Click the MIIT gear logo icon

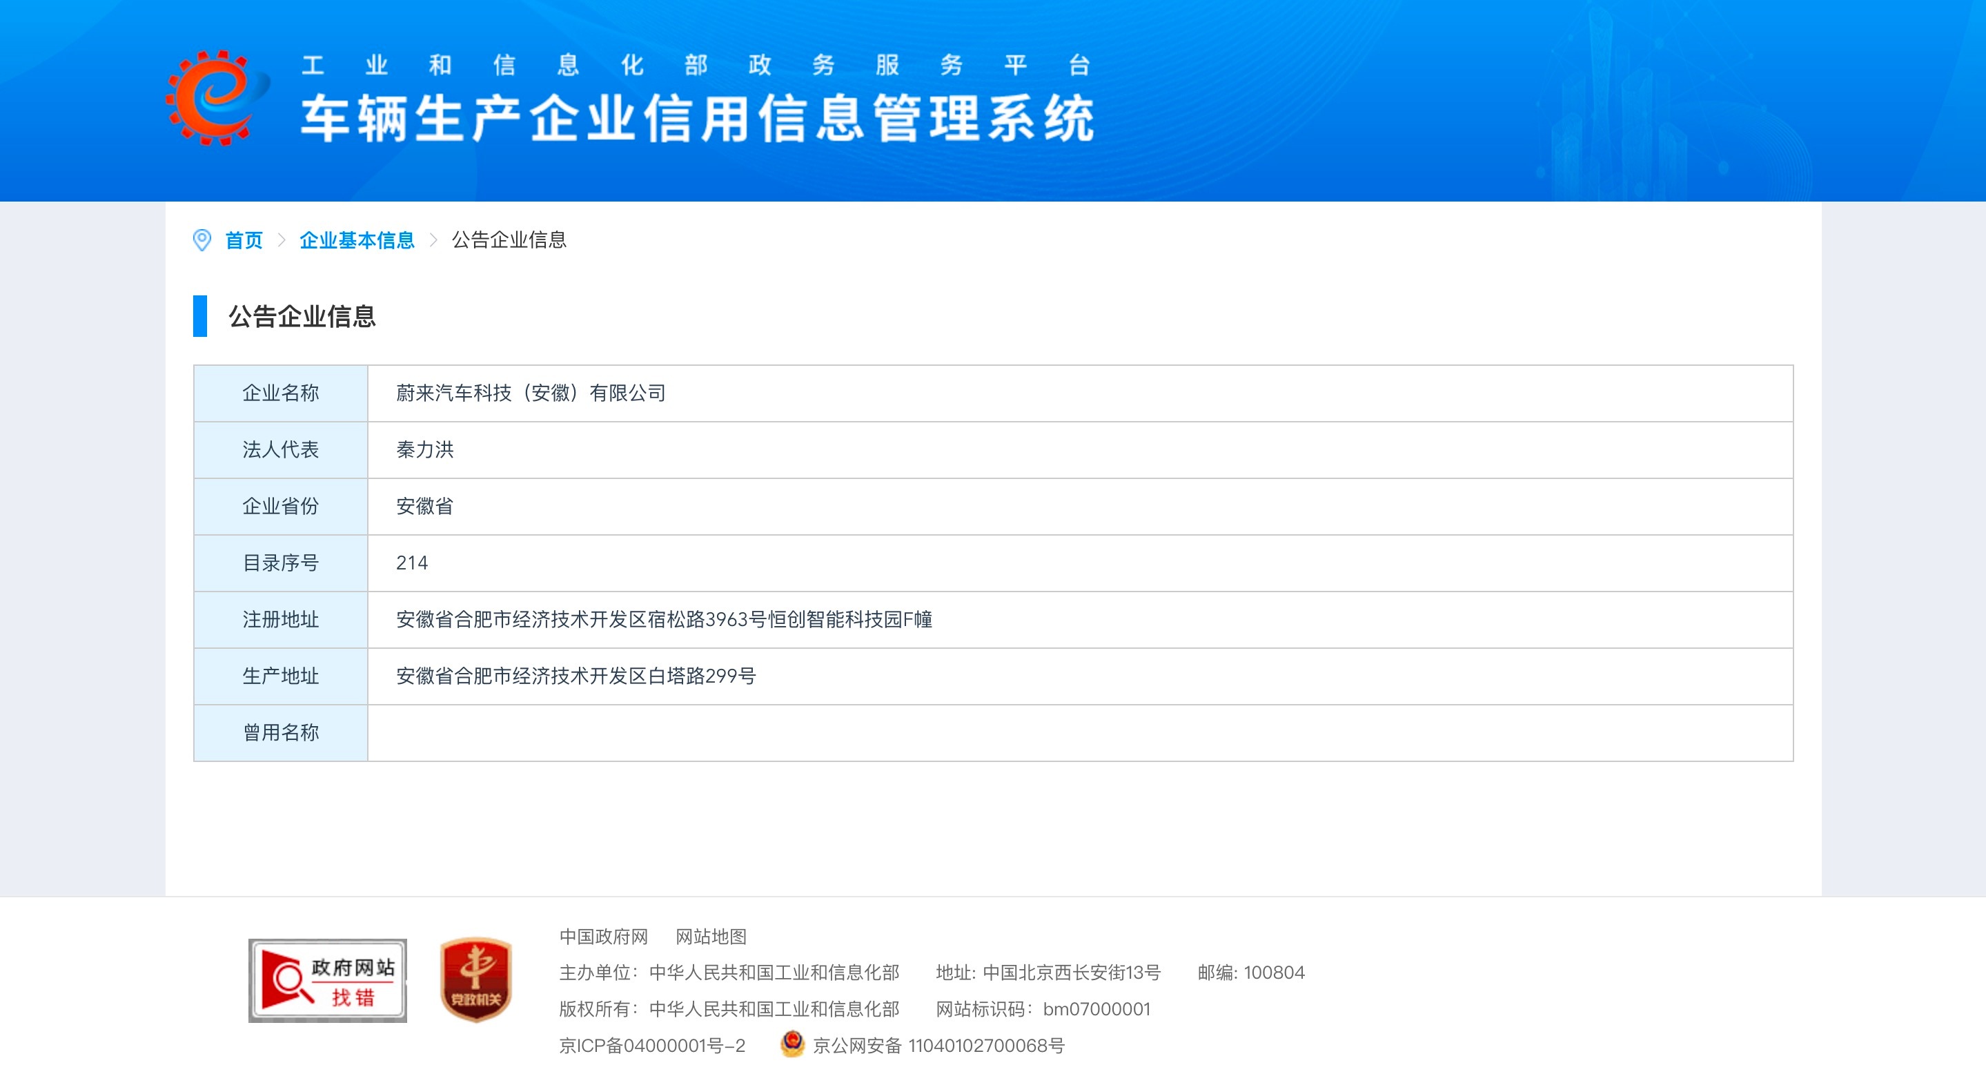pyautogui.click(x=217, y=98)
